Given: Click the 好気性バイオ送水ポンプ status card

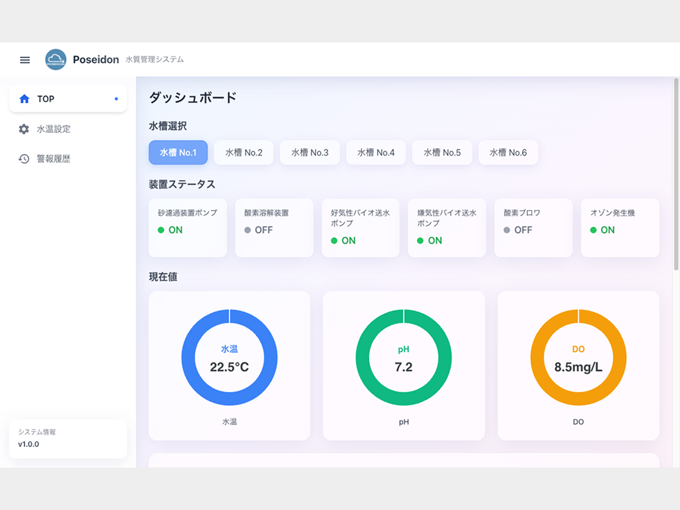Looking at the screenshot, I should 361,228.
